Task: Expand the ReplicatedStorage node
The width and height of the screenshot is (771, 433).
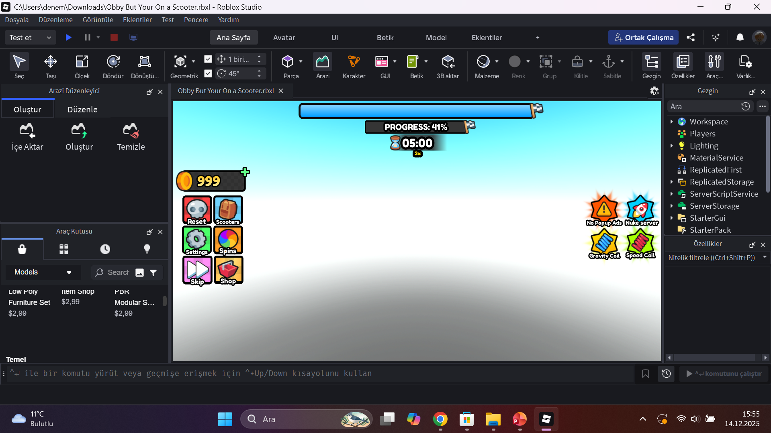Action: pos(671,182)
